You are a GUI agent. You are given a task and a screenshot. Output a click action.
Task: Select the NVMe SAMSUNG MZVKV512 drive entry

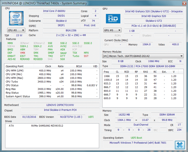point(47,126)
